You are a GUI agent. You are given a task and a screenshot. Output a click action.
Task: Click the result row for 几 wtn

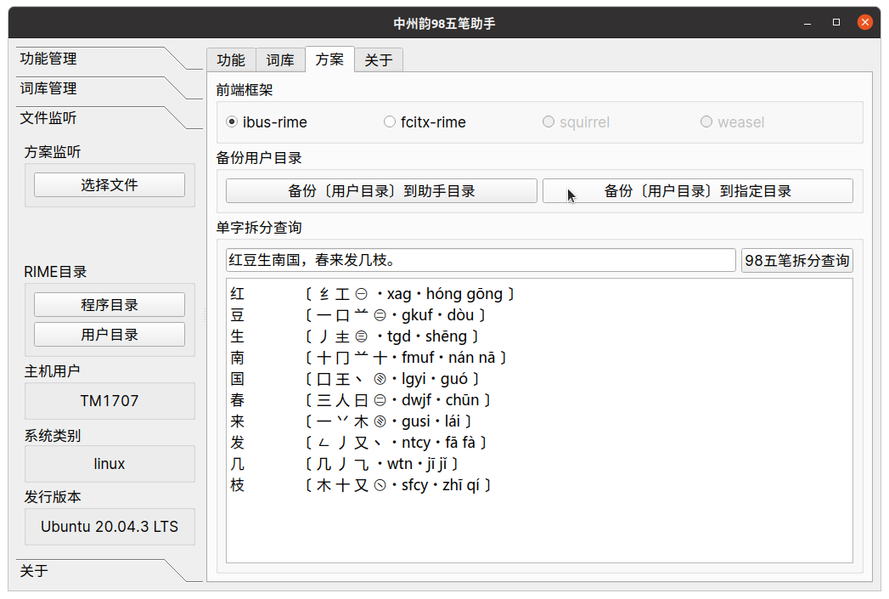(344, 464)
